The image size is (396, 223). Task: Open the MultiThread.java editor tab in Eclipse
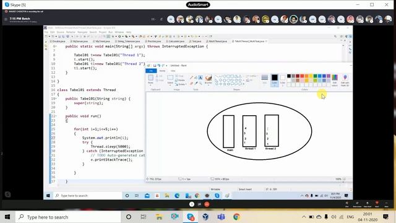218,42
